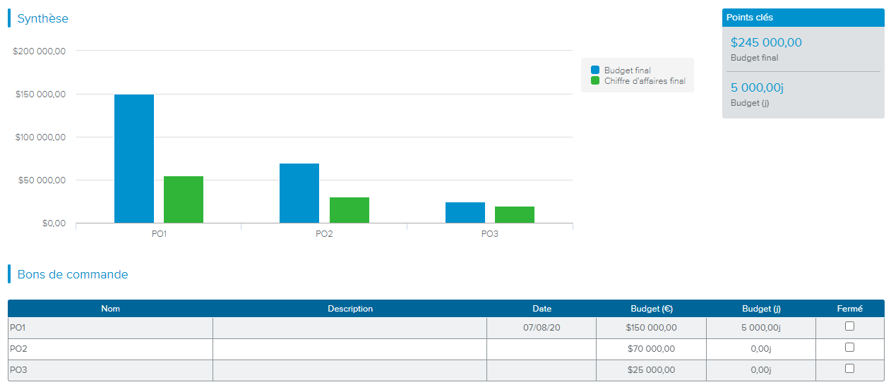This screenshot has height=387, width=891.
Task: Select the PO1 green revenue bar
Action: [x=184, y=199]
